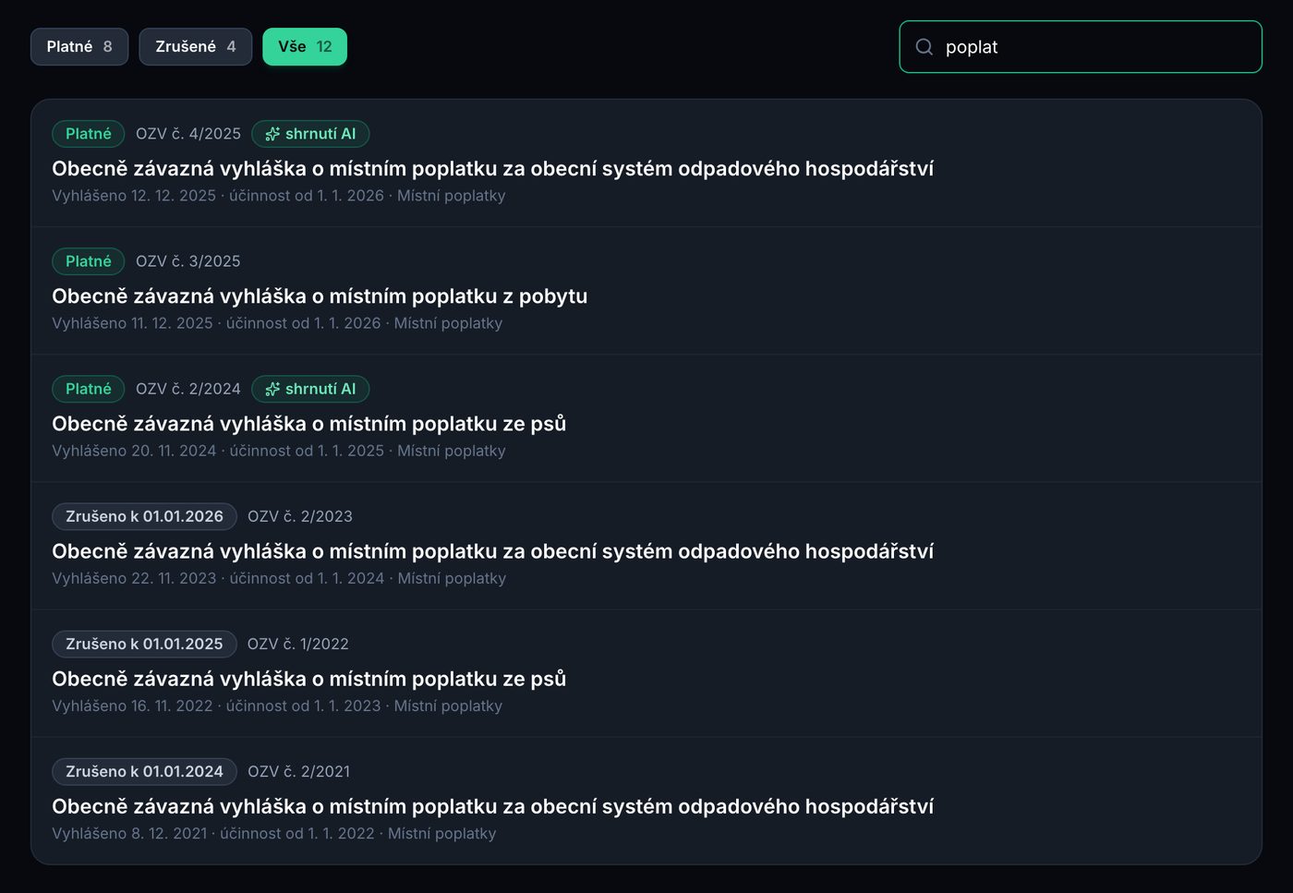Focus the search field containing "poplat"
The image size is (1293, 893).
(1081, 47)
